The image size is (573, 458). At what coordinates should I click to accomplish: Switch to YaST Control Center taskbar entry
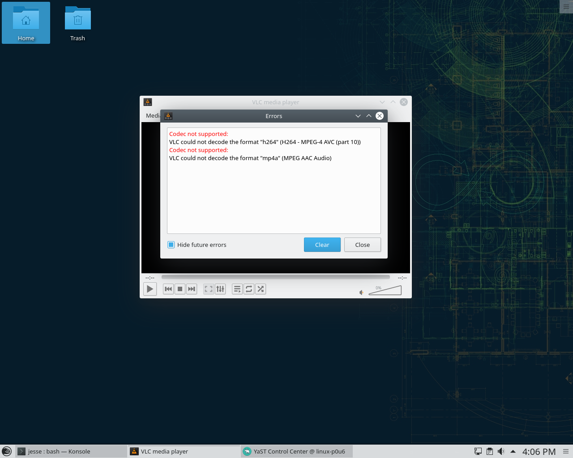coord(297,451)
